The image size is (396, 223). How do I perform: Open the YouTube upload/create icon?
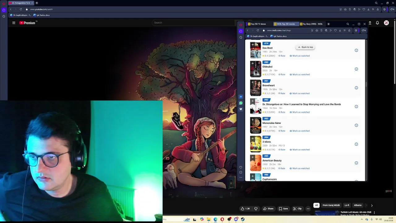point(370,23)
